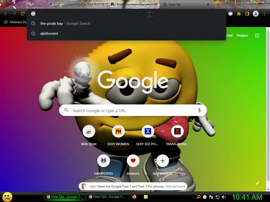Click the page scrollbar down arrow
Image resolution: width=270 pixels, height=202 pixels.
pyautogui.click(x=268, y=189)
